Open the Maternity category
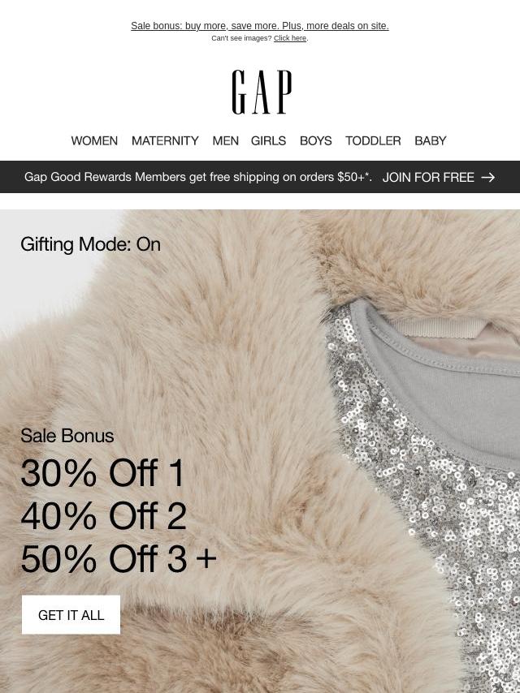The image size is (520, 693). click(x=165, y=140)
